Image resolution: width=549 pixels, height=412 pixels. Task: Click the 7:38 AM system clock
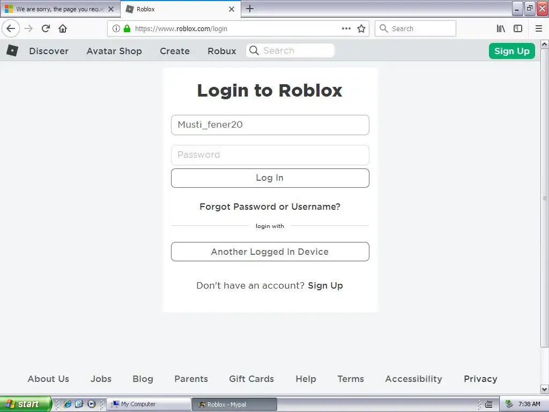click(529, 404)
